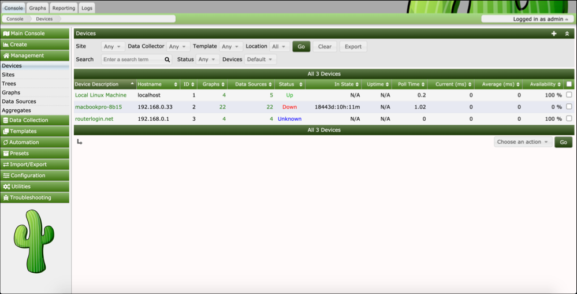Screen dimensions: 577x294
Task: Click the Create chart icon
Action: point(6,44)
